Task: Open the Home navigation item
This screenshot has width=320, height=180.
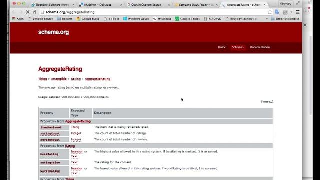Action: tap(222, 47)
